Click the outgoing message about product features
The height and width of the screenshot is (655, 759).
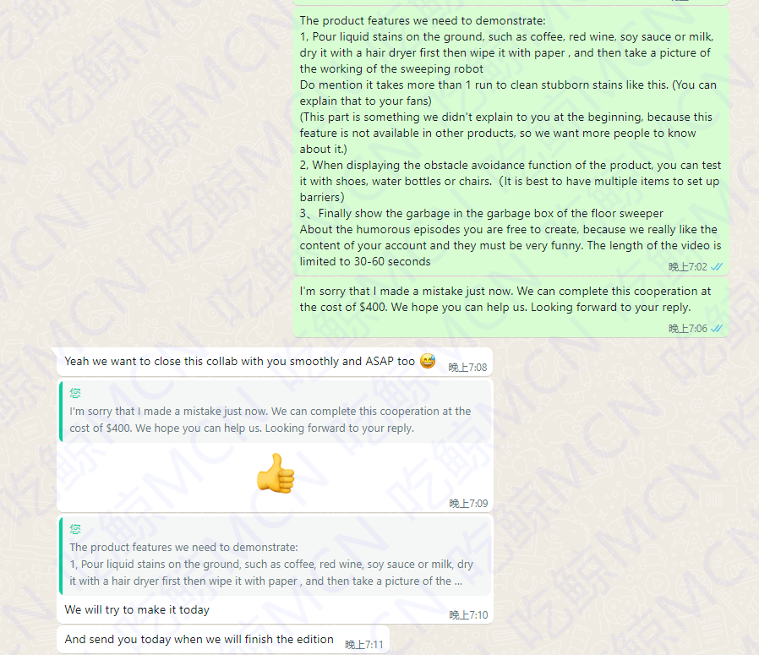(511, 141)
